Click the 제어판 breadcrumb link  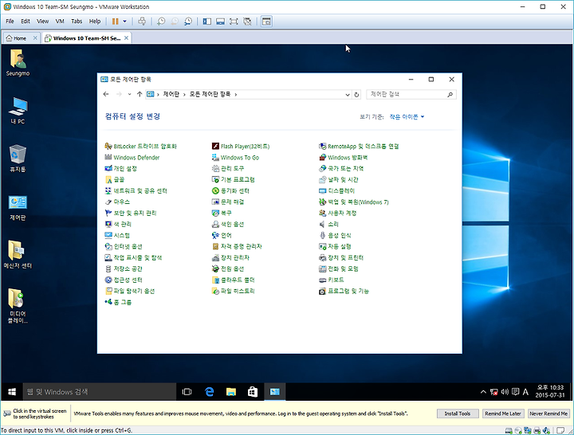tap(171, 94)
